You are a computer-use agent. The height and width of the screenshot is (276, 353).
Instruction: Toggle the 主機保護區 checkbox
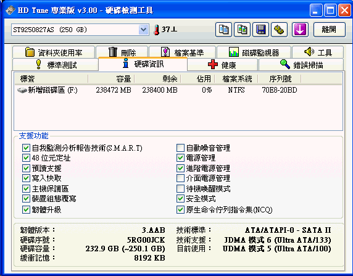click(26, 188)
